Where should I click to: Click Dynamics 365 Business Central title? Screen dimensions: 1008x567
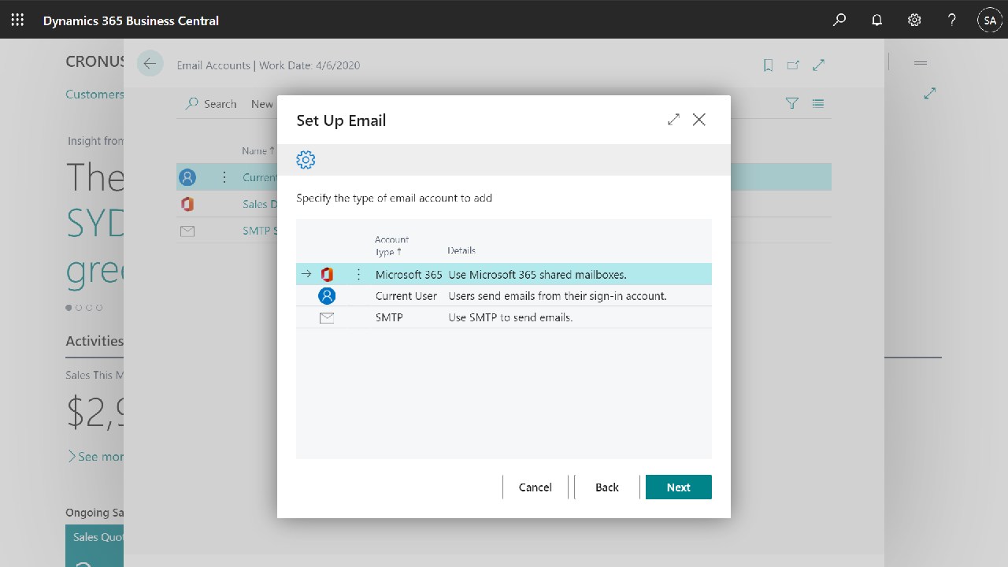(x=131, y=20)
